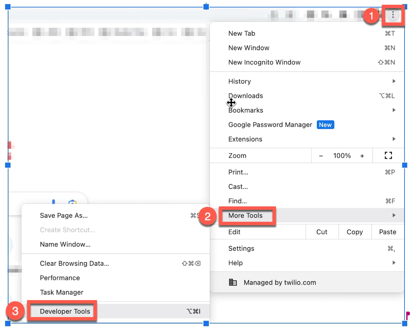
Task: Open the Downloads menu entry
Action: coord(245,96)
